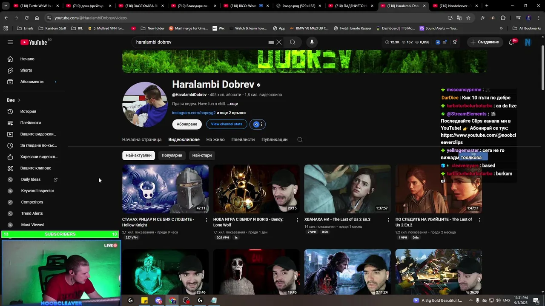545x306 pixels.
Task: Open the Bendy: Lone Wolf video thumbnail
Action: [x=256, y=189]
